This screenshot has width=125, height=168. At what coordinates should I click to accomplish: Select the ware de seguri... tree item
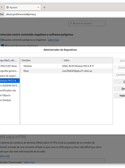(x=10, y=76)
